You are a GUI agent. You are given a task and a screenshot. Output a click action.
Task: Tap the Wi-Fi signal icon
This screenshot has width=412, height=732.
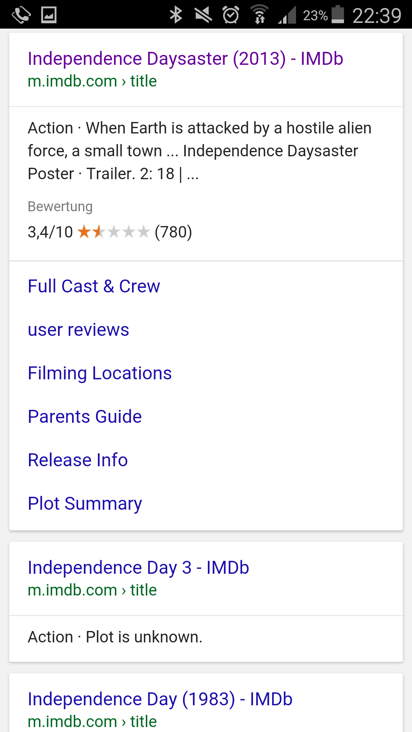[260, 15]
